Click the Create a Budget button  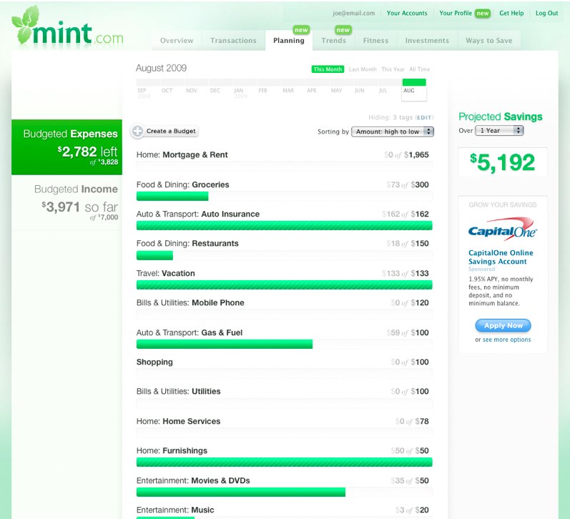[x=164, y=131]
